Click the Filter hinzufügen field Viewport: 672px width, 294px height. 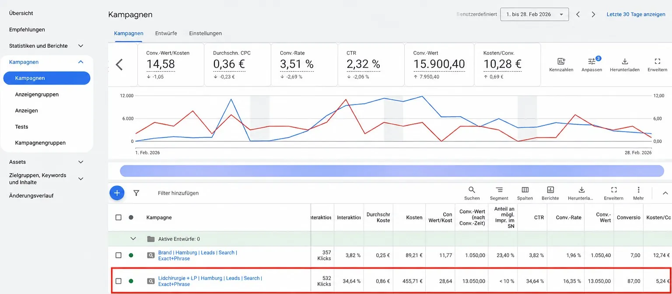pos(178,193)
